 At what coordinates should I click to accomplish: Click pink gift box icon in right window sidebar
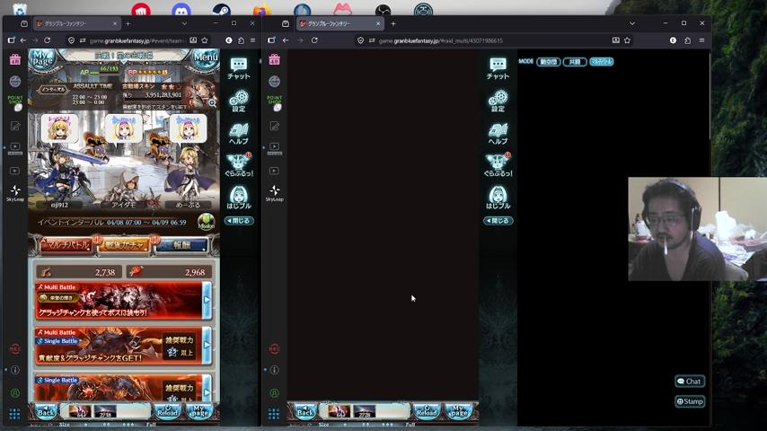pyautogui.click(x=275, y=59)
